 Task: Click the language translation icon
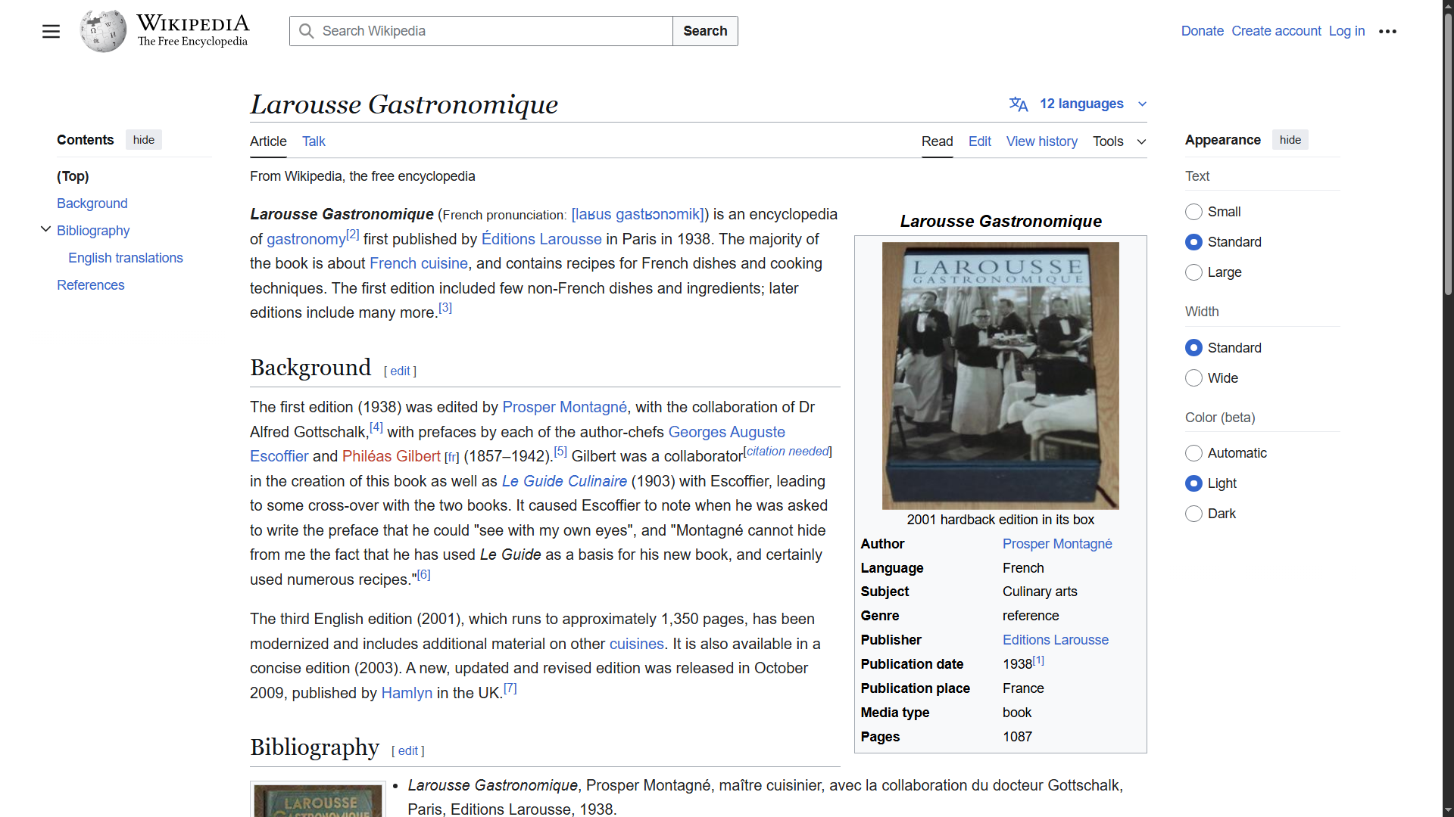click(1019, 104)
